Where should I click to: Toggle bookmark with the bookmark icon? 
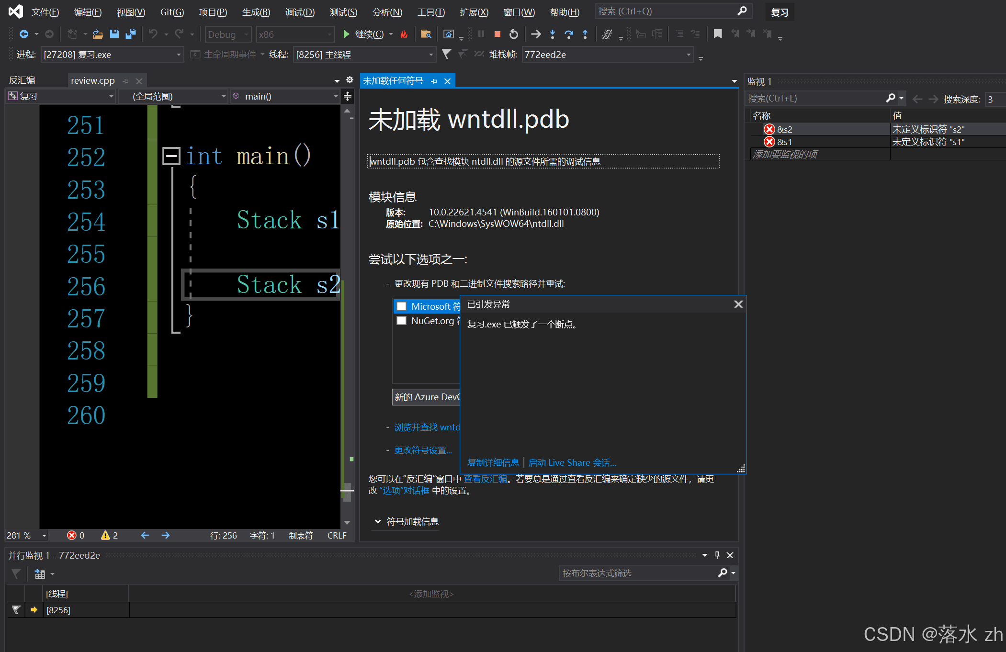(x=717, y=34)
